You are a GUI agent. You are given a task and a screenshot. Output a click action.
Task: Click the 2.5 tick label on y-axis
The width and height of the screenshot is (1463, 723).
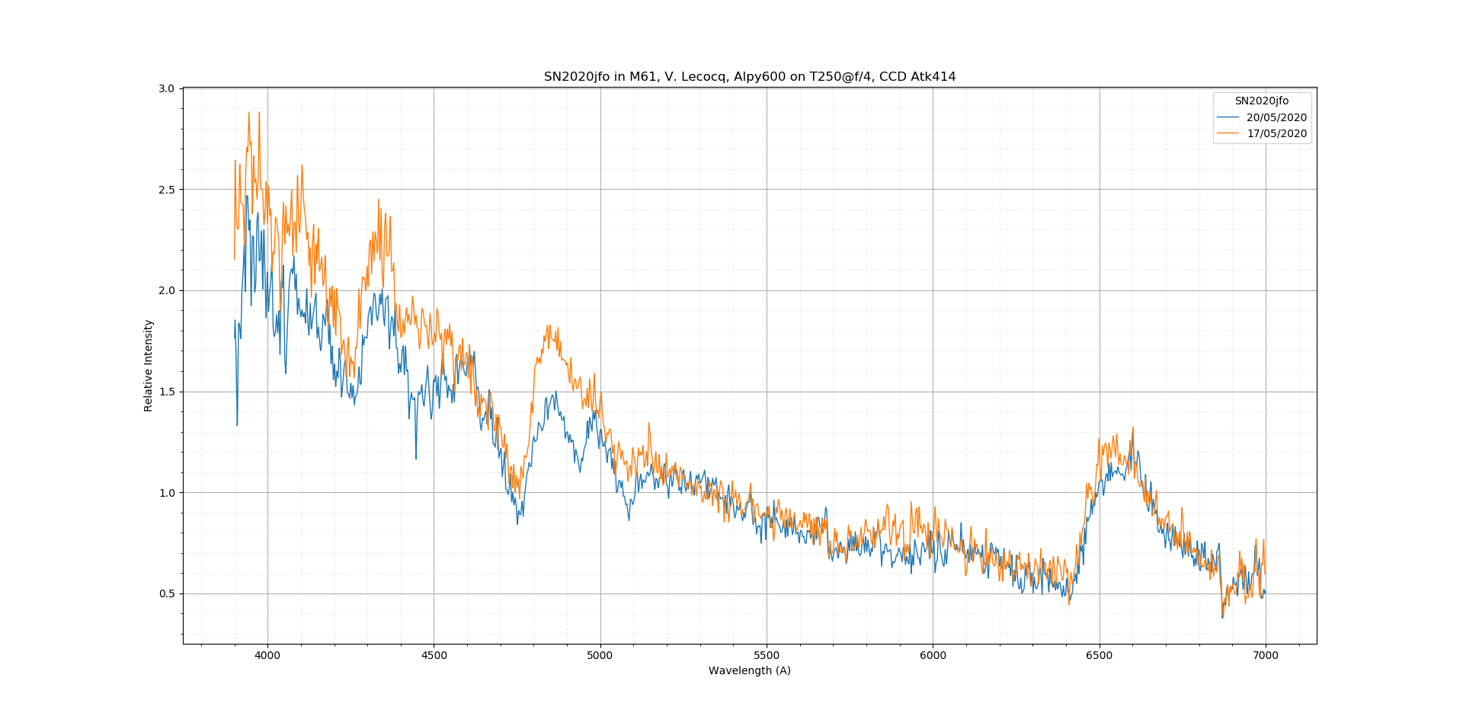(x=167, y=190)
